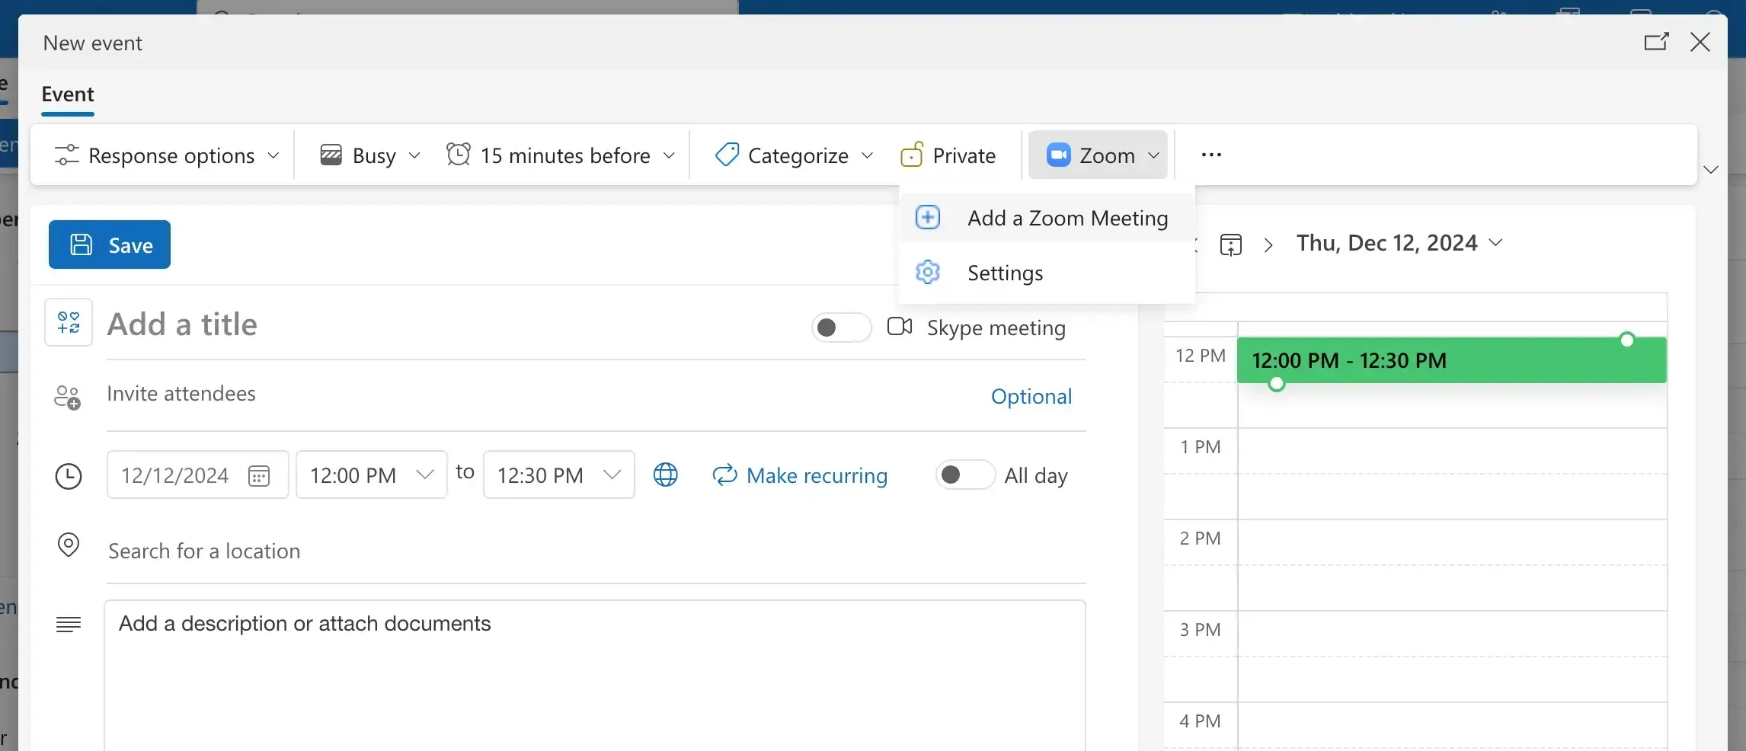The height and width of the screenshot is (751, 1746).
Task: Toggle the Skype meeting switch
Action: [x=840, y=328]
